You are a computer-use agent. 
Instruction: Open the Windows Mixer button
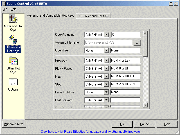tap(14, 124)
